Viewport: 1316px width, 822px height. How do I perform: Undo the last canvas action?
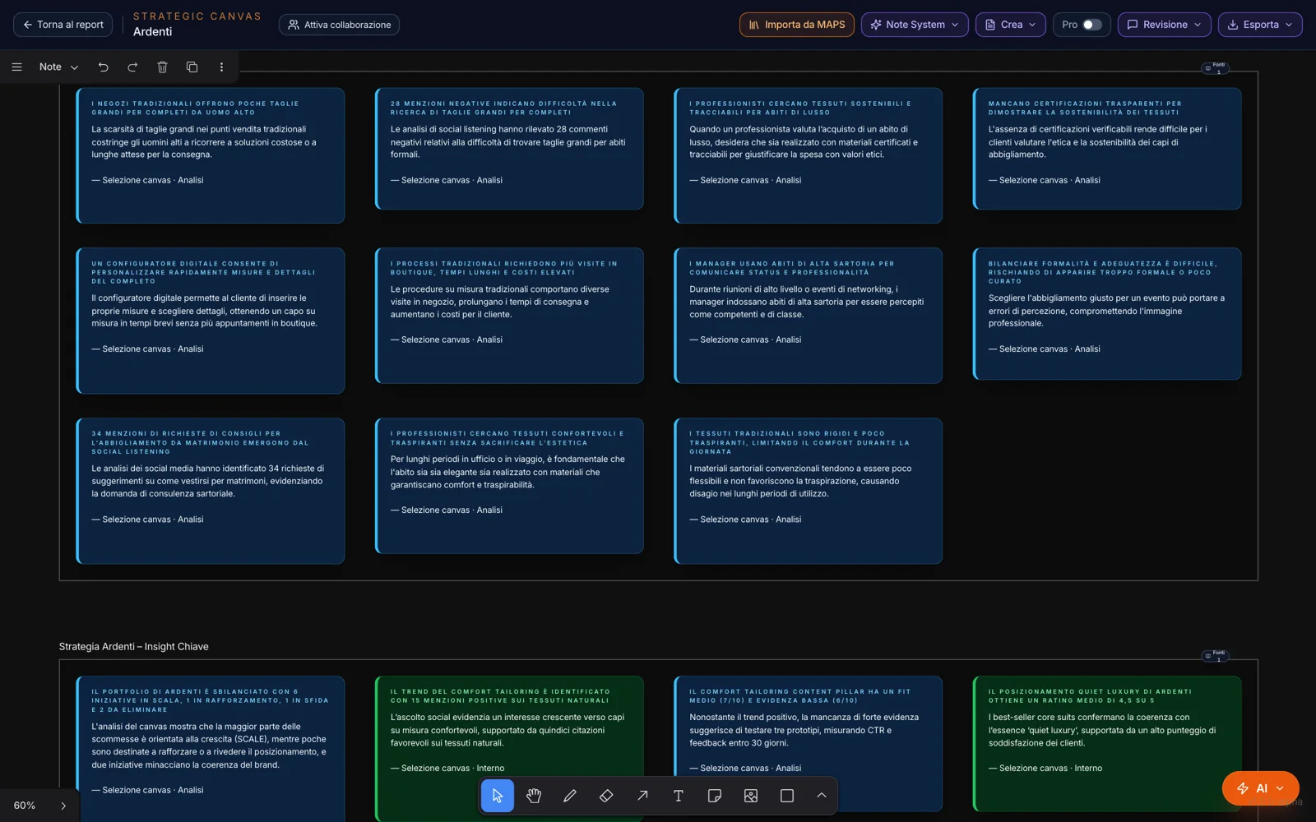[x=104, y=67]
